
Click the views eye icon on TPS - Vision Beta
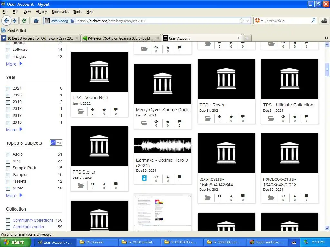point(92,110)
